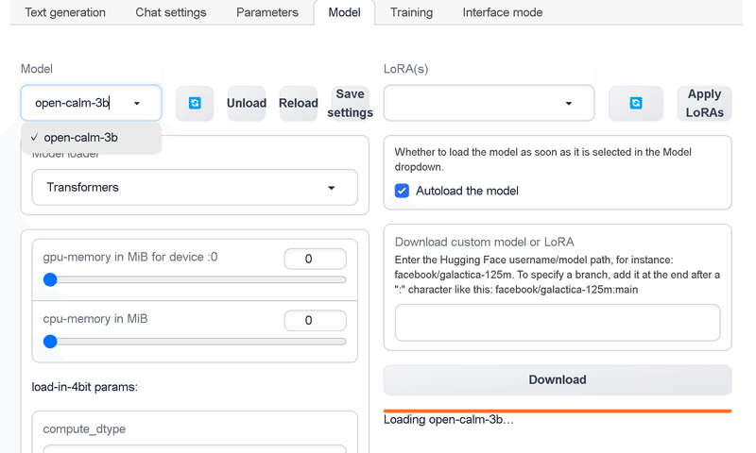
Task: Go to the Parameters tab
Action: coord(267,12)
